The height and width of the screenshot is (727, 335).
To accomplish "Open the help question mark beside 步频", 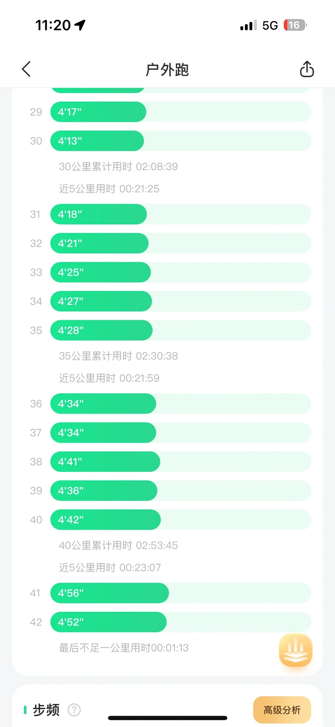I will (x=74, y=710).
